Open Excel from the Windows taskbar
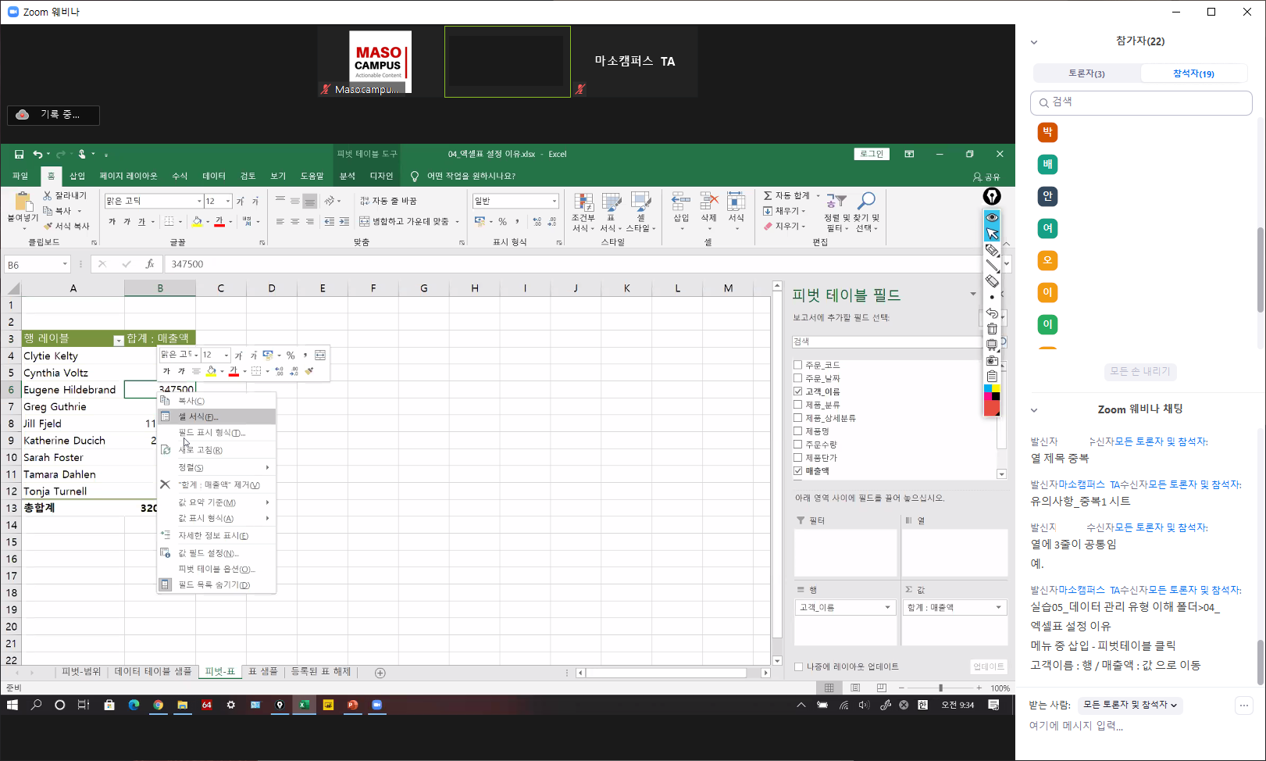The width and height of the screenshot is (1266, 761). coord(303,705)
